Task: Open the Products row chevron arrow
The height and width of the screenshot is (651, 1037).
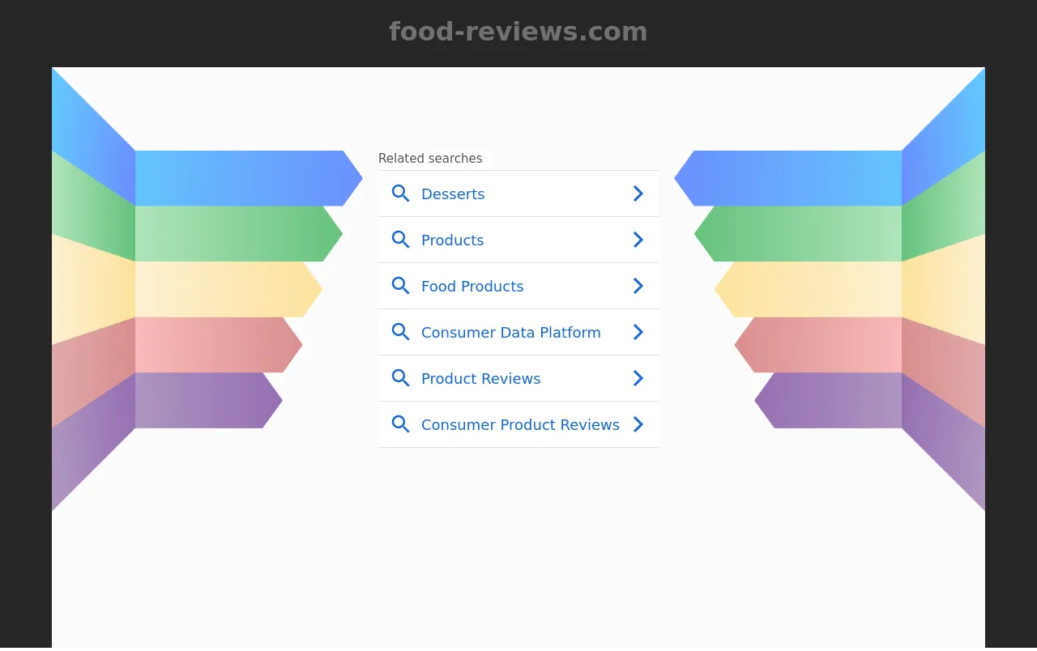Action: 638,240
